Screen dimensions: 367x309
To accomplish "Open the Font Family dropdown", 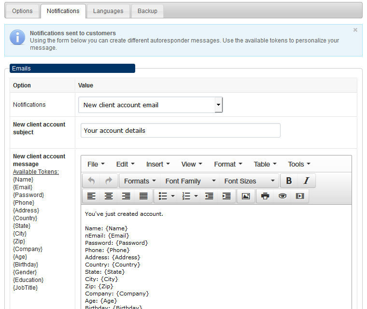I will [x=190, y=181].
